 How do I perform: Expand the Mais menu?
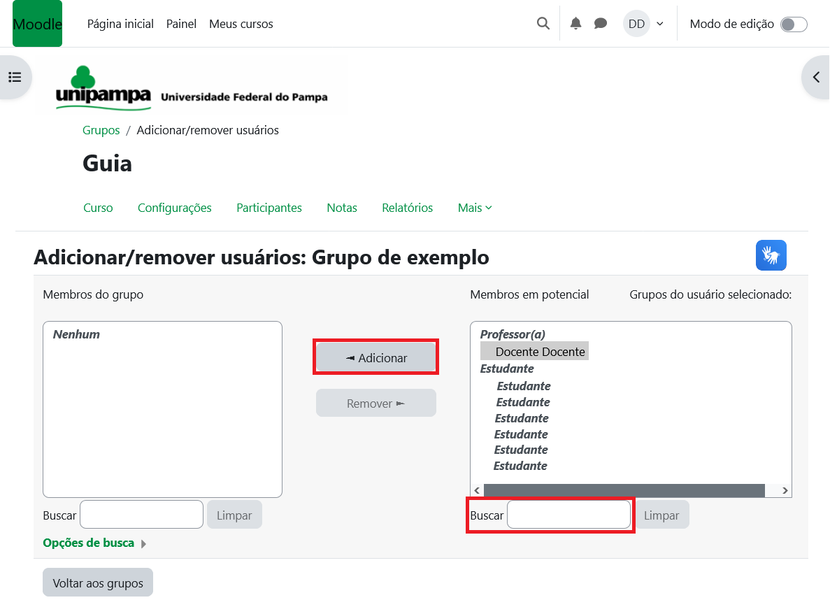(x=474, y=208)
